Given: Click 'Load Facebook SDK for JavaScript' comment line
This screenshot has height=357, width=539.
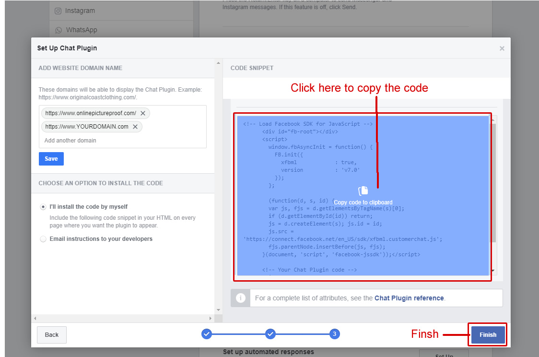Looking at the screenshot, I should pos(308,124).
